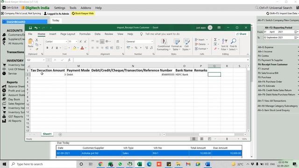Switch to the Page Layout ribbon tab
Screen dimensions: 299x168
[x=68, y=34]
